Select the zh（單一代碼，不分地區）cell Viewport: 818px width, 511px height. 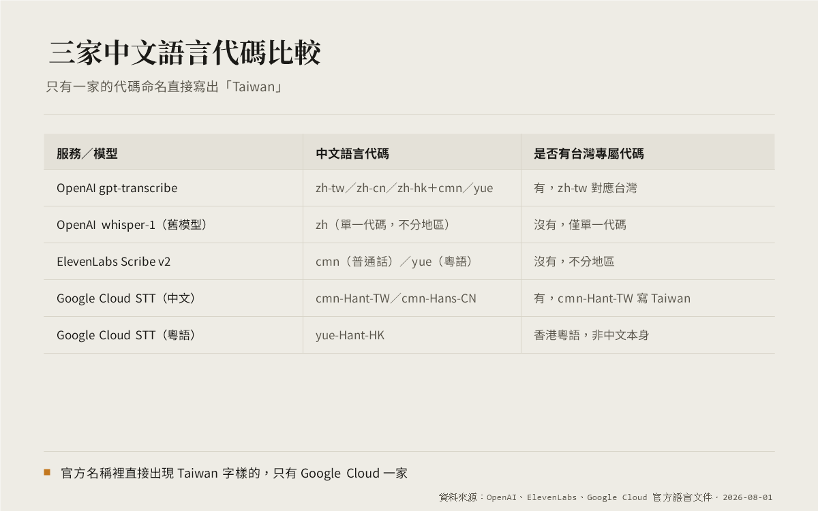click(x=412, y=225)
